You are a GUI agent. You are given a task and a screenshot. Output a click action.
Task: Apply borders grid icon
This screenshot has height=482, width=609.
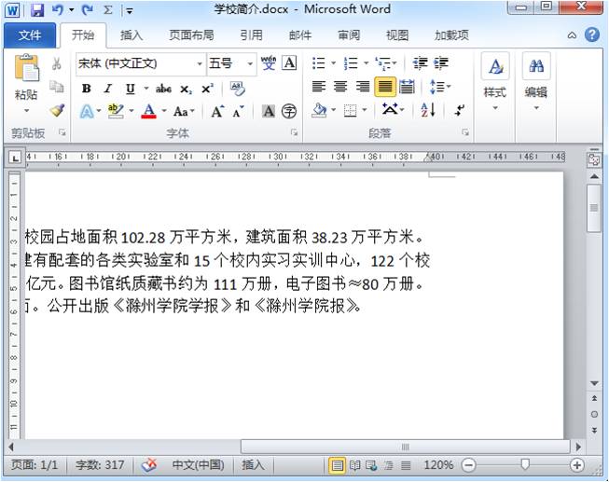[x=351, y=111]
